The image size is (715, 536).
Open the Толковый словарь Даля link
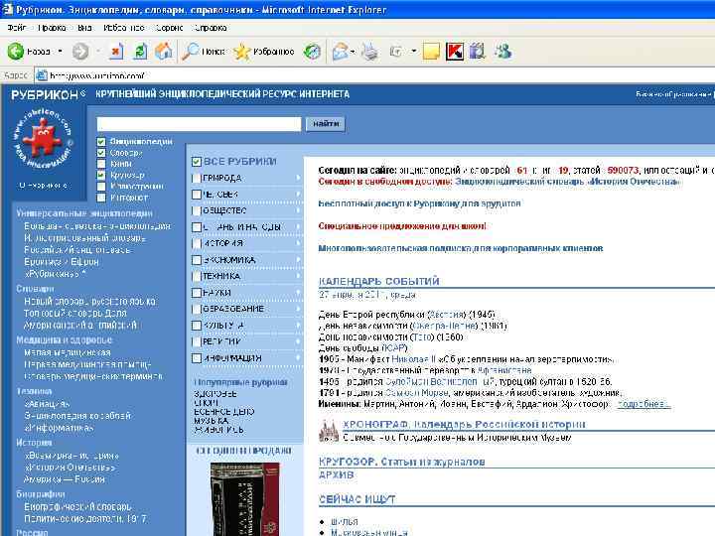click(75, 313)
